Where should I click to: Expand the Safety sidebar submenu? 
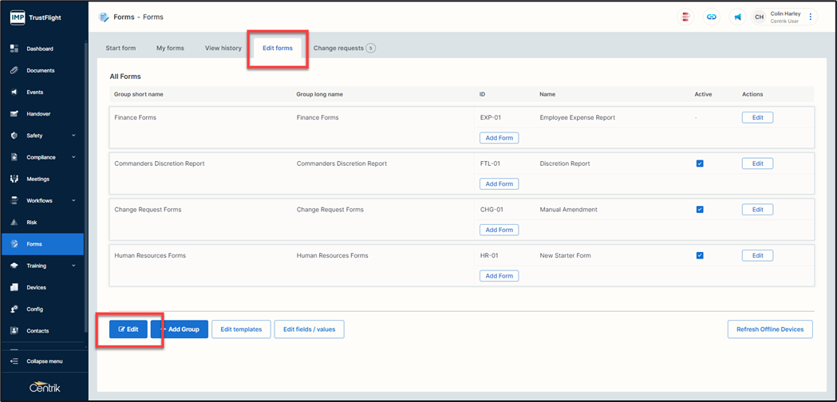73,136
